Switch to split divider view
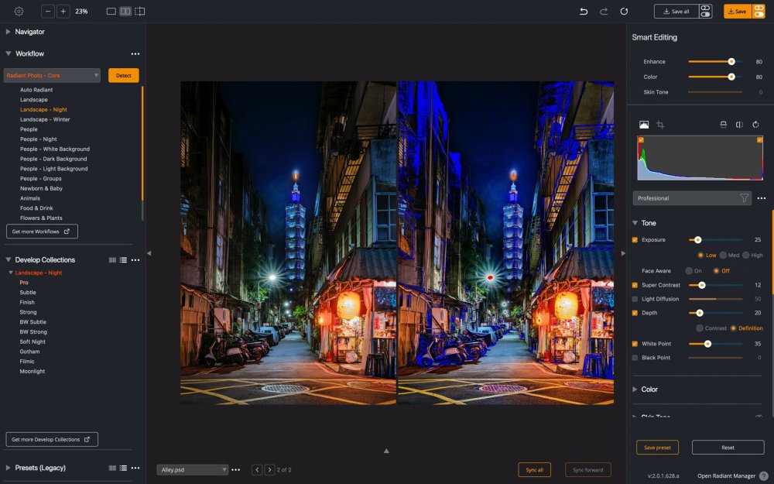The image size is (774, 484). pos(139,11)
